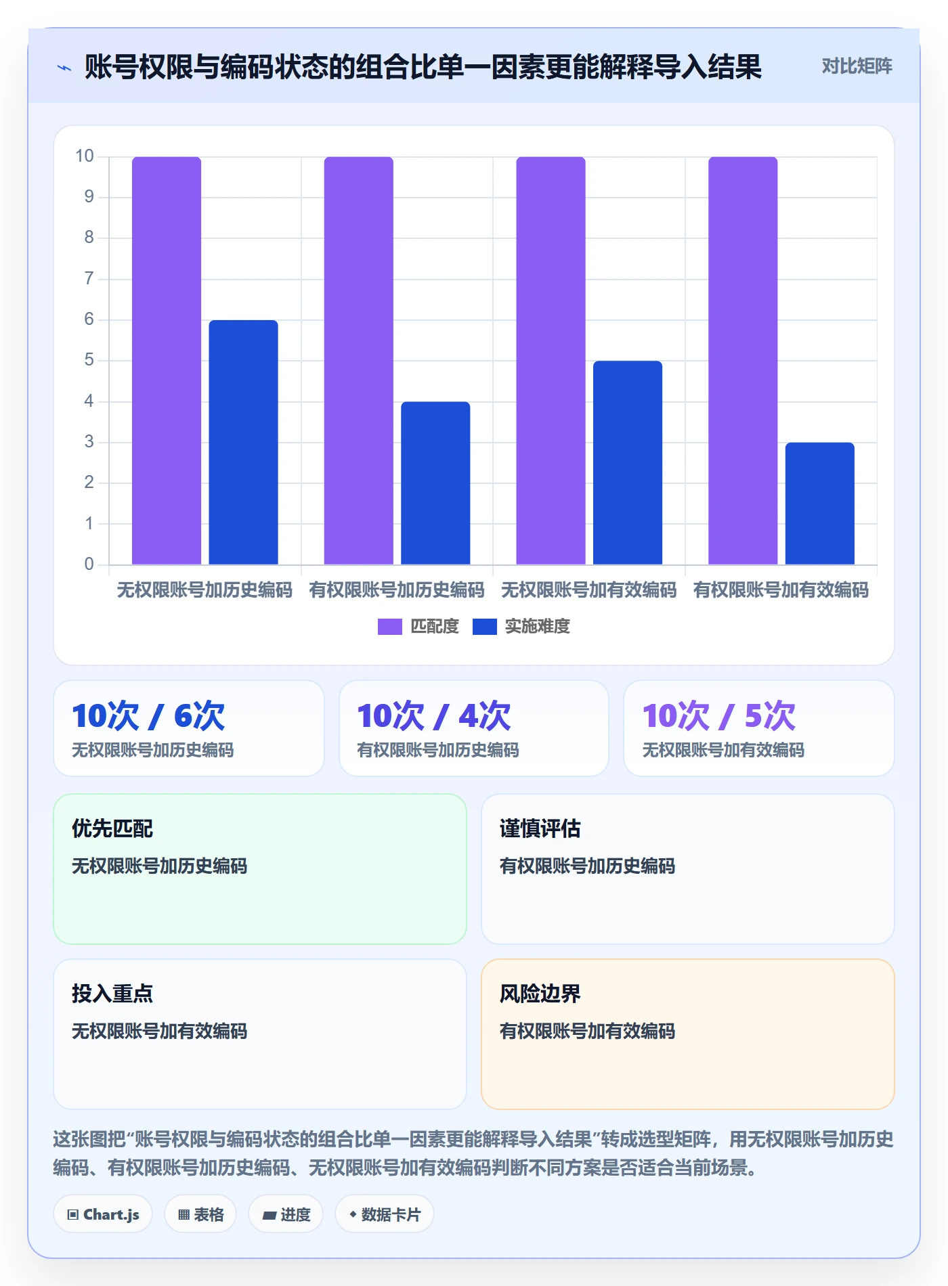
Task: Toggle the 实施难度 legend blue swatch
Action: click(484, 627)
